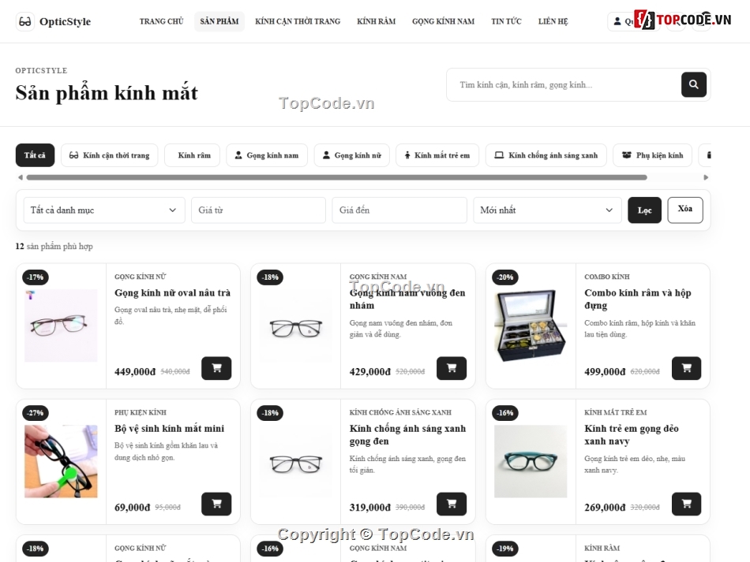The height and width of the screenshot is (562, 750).
Task: Open product title Kính trẻ em gọng dẻo xanh navy
Action: coord(632,434)
